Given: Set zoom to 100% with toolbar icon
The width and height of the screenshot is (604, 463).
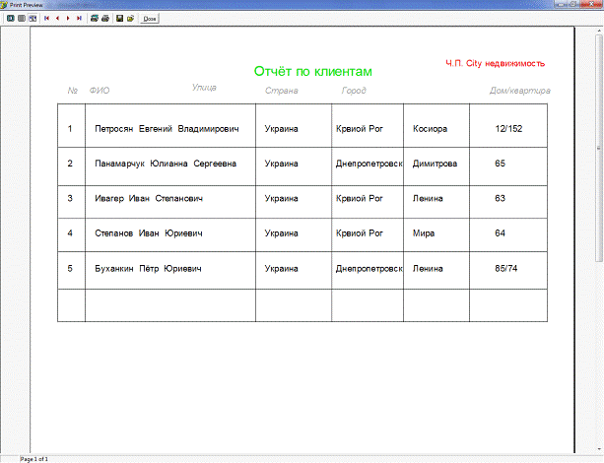Looking at the screenshot, I should (21, 18).
